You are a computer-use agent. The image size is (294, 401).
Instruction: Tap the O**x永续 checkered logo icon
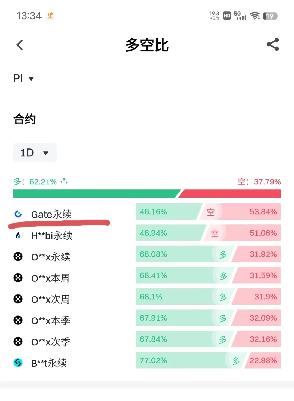click(x=18, y=257)
